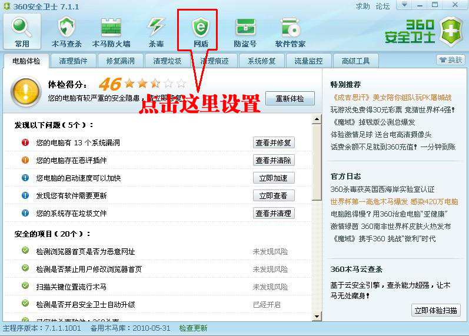Click the 360安全卫士 green shield logo
This screenshot has width=469, height=336.
pos(451,32)
